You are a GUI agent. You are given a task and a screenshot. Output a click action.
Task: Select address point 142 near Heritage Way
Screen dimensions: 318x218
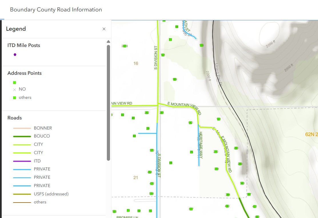(191, 123)
